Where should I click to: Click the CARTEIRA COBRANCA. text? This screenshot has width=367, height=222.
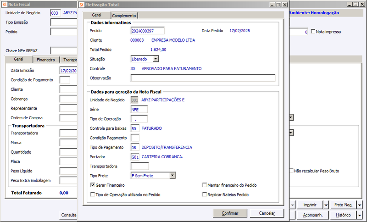(x=162, y=157)
